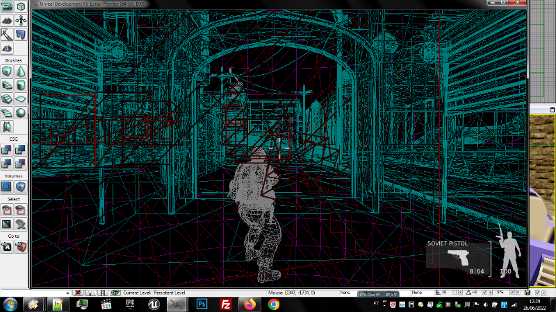Open rotation grid dropdown arrow

pos(491,293)
